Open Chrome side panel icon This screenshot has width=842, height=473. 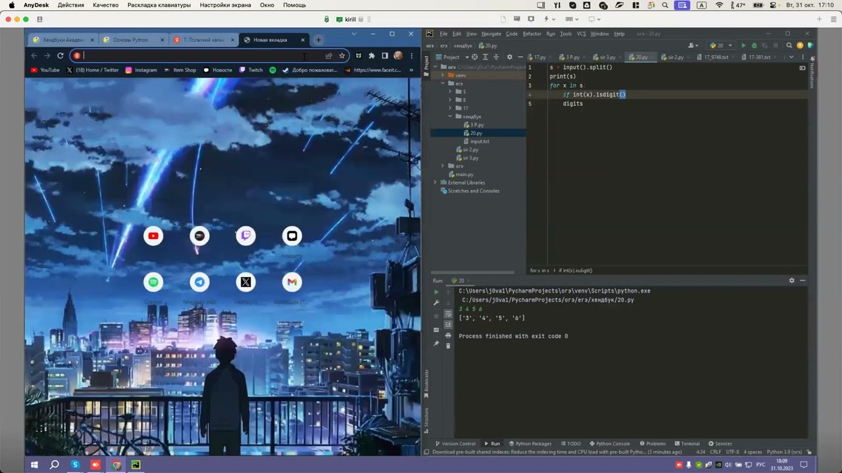[385, 56]
